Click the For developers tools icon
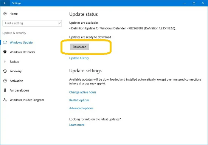The width and height of the screenshot is (208, 145). (5, 90)
